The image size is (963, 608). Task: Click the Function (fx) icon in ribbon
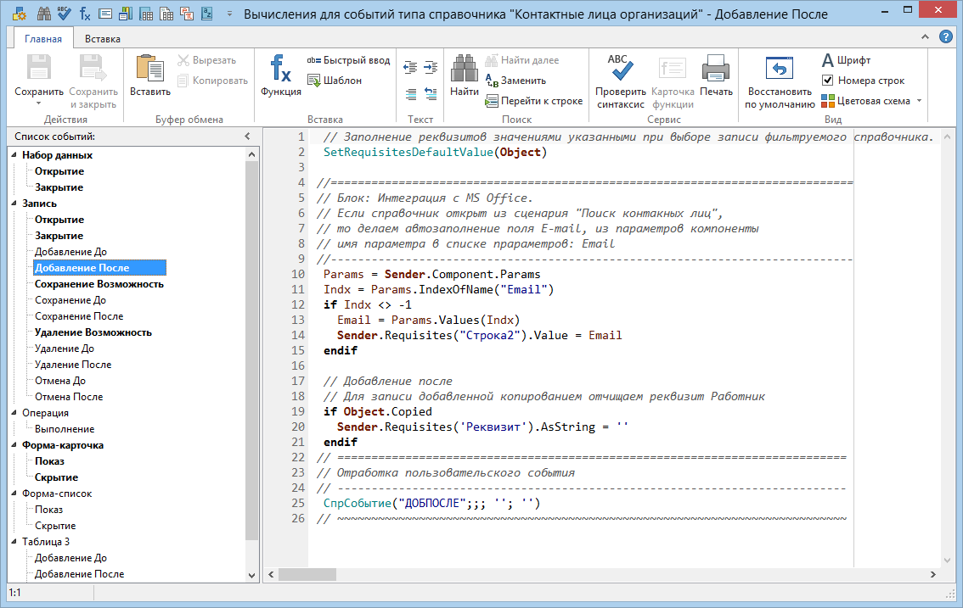[280, 70]
